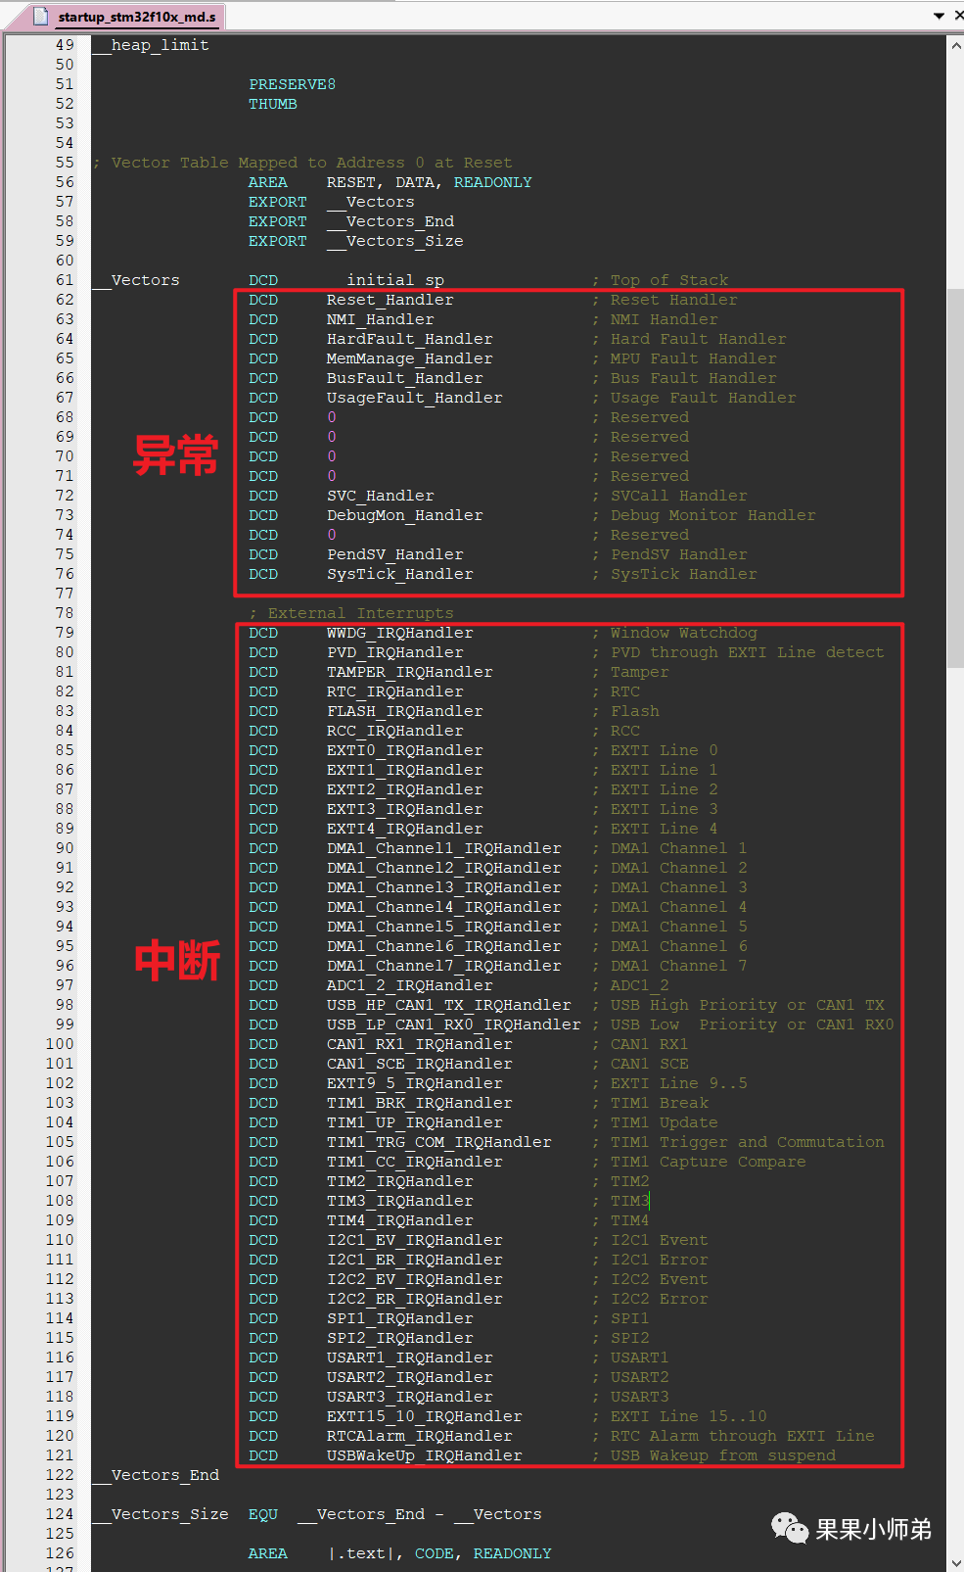Click MemManage_Handler text
This screenshot has height=1572, width=964.
tap(409, 358)
